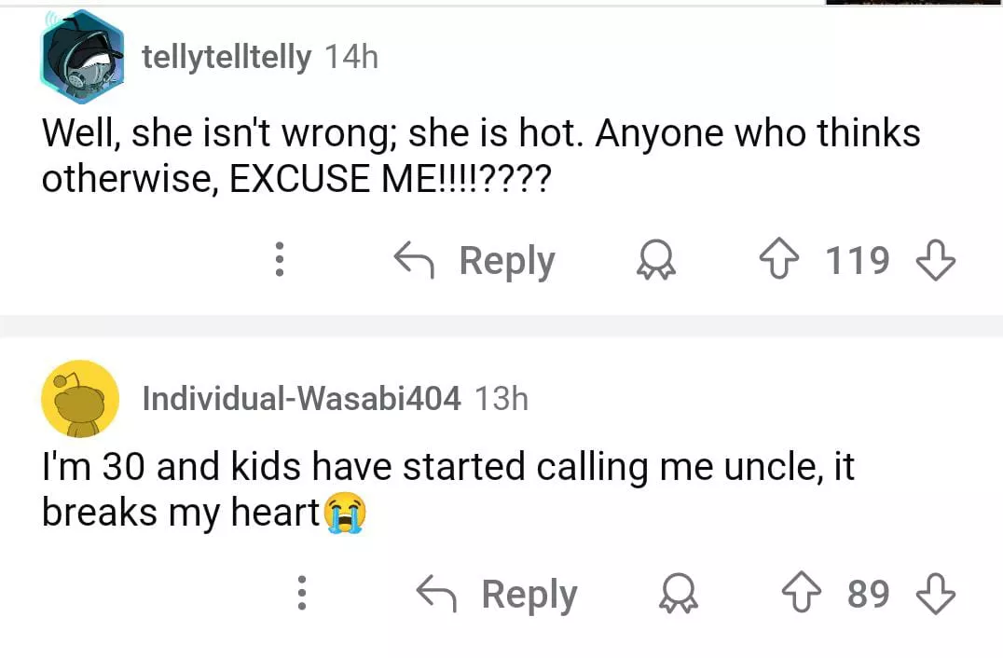Click the 14h timestamp
The width and height of the screenshot is (1003, 658).
pyautogui.click(x=351, y=58)
